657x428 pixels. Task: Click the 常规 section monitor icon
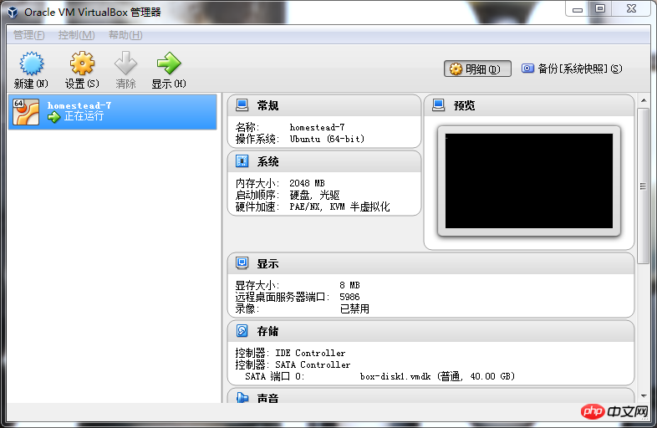242,105
